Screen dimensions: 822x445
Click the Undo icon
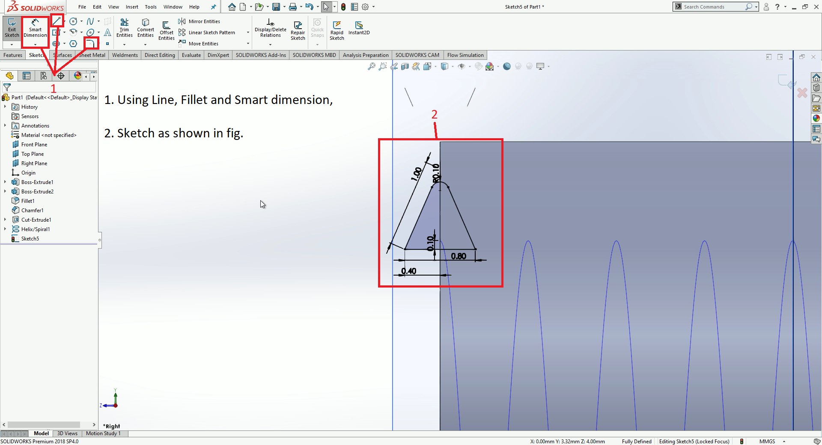310,7
